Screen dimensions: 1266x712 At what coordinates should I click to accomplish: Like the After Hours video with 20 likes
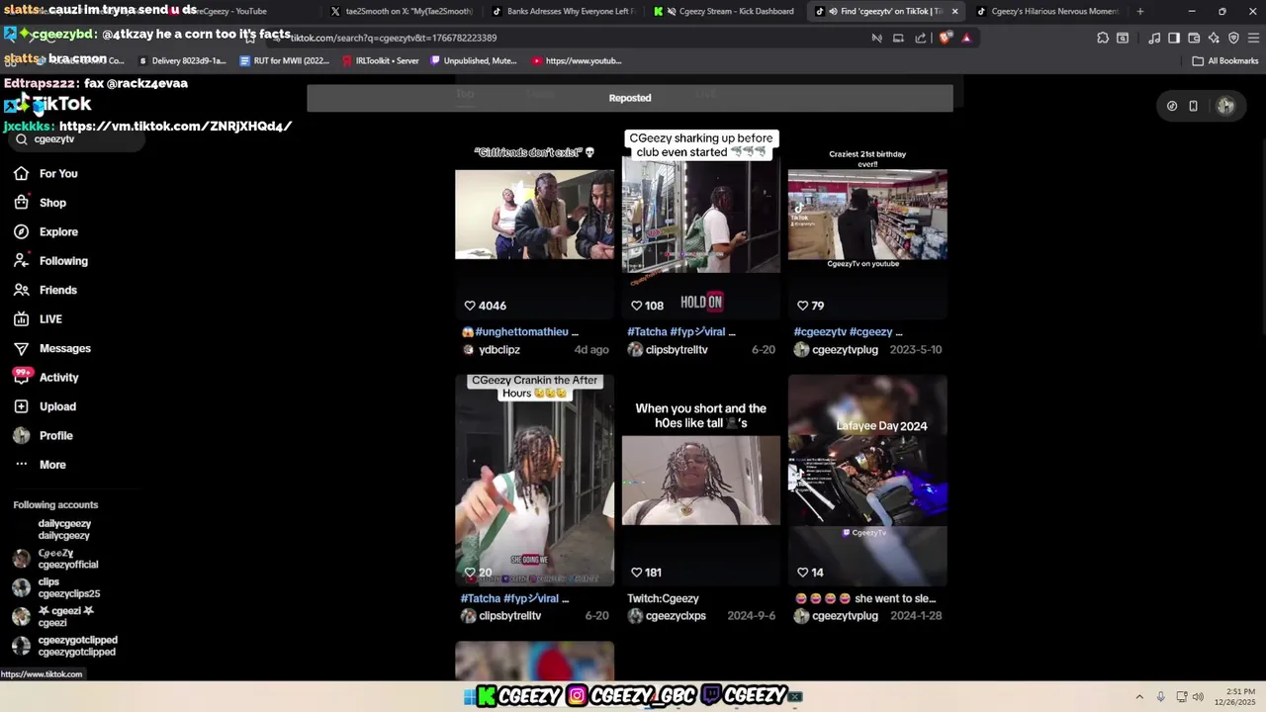(x=470, y=573)
